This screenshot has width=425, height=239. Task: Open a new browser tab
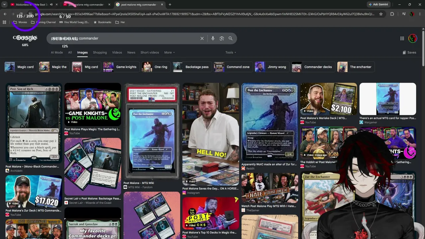170,5
